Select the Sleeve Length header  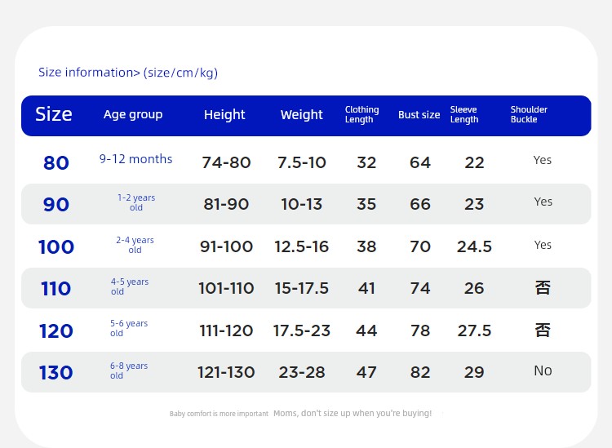tap(464, 114)
